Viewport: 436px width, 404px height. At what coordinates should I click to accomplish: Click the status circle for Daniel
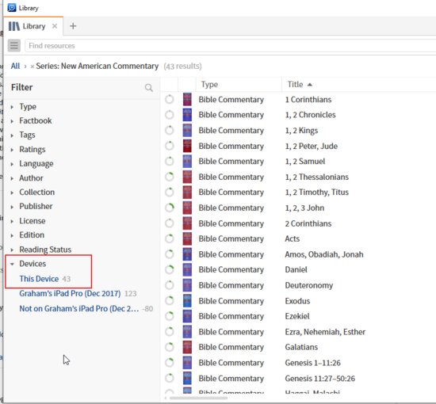point(170,269)
